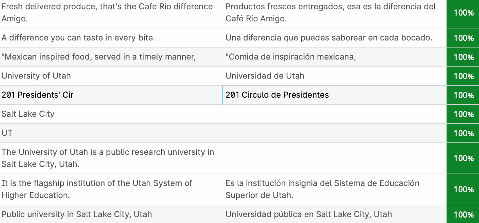This screenshot has height=223, width=479.
Task: Select the "Universidad pública en Salt Lake City" translation
Action: pyautogui.click(x=334, y=214)
